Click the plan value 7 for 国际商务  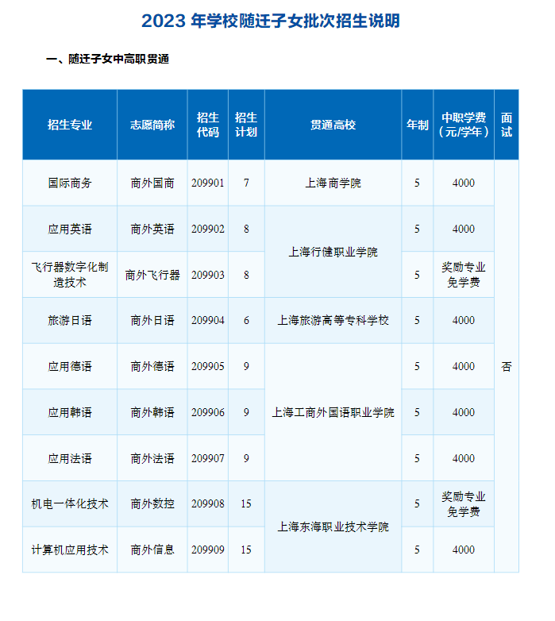tap(246, 183)
